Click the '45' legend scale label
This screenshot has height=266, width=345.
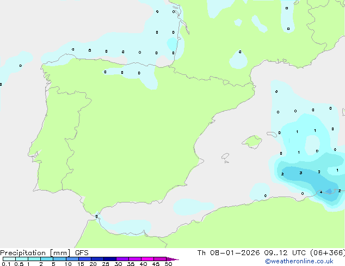tap(156, 264)
